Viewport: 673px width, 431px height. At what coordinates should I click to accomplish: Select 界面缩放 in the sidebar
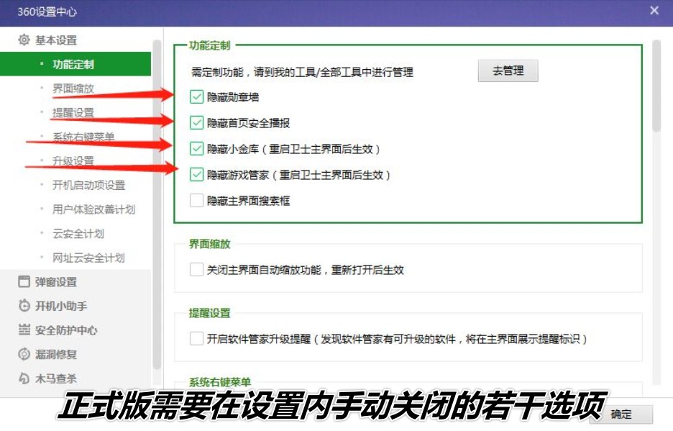coord(73,89)
